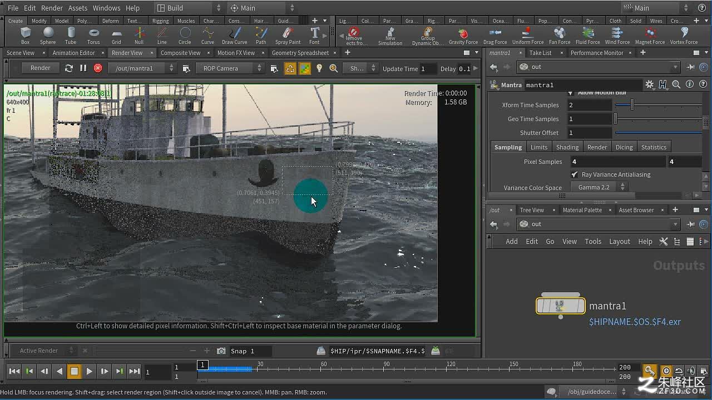Switch to the Composite View tab

tap(180, 53)
